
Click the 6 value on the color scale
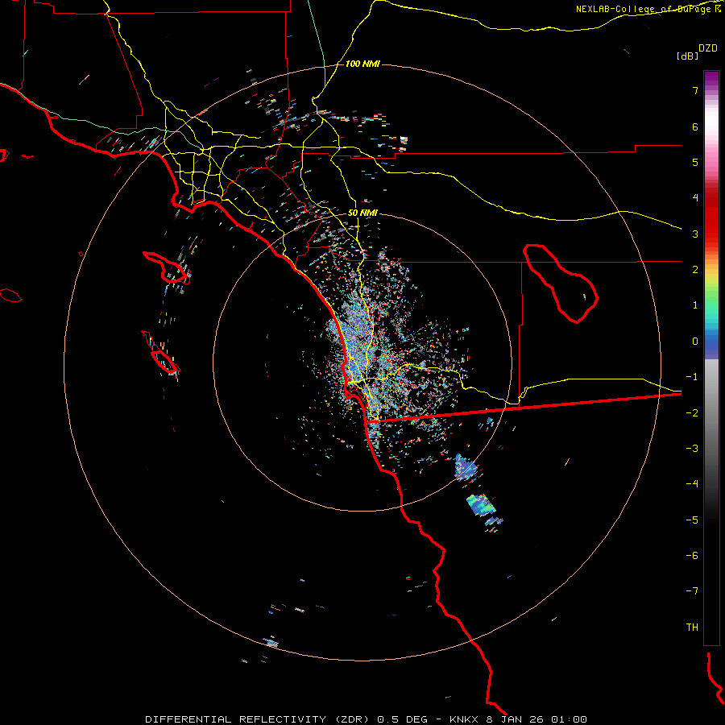point(695,126)
